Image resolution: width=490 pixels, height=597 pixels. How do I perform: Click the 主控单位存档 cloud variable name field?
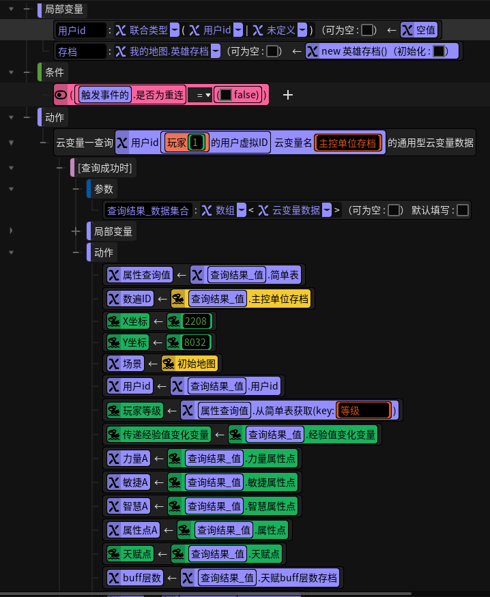point(347,143)
